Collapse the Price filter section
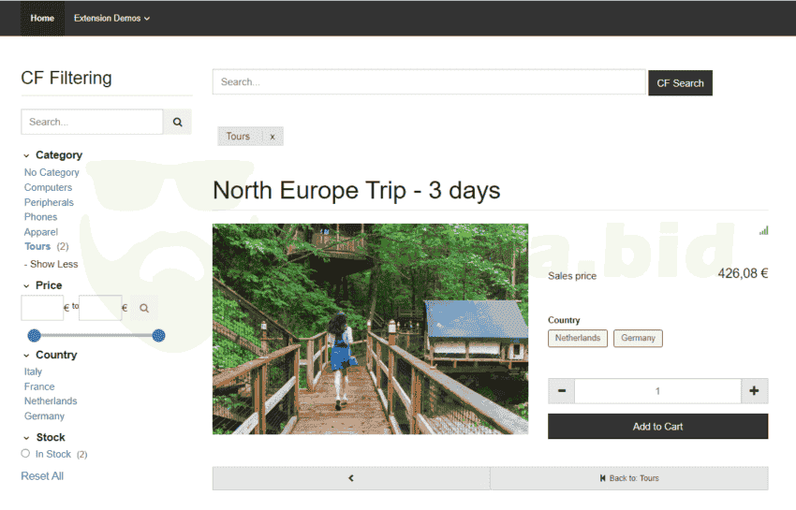Screen dimensions: 796x510 pyautogui.click(x=26, y=285)
